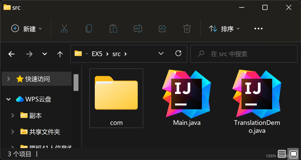Click the Rename icon in toolbar
301x160 pixels.
[x=138, y=29]
